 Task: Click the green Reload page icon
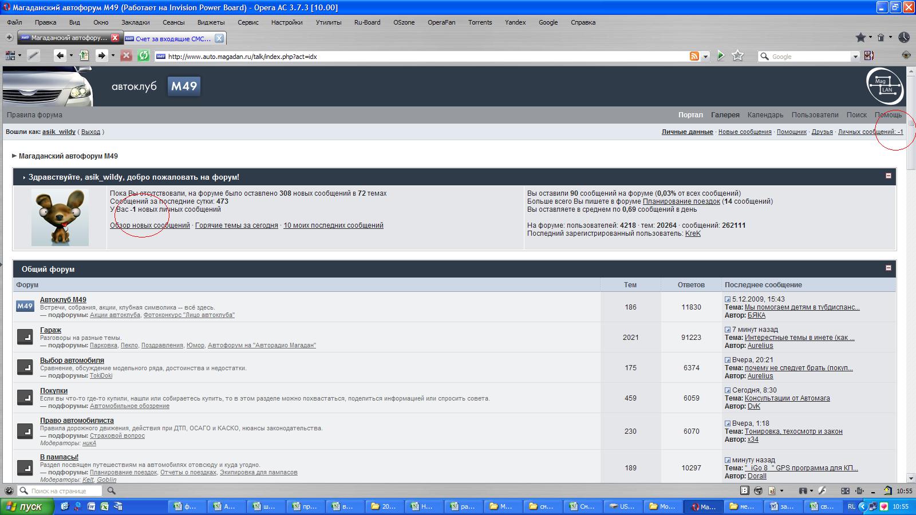143,56
